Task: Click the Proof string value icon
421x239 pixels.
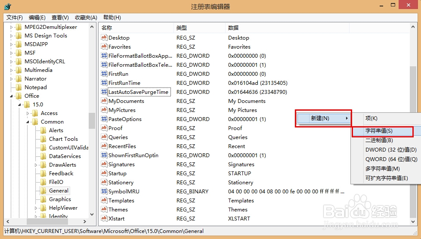Action: point(104,128)
